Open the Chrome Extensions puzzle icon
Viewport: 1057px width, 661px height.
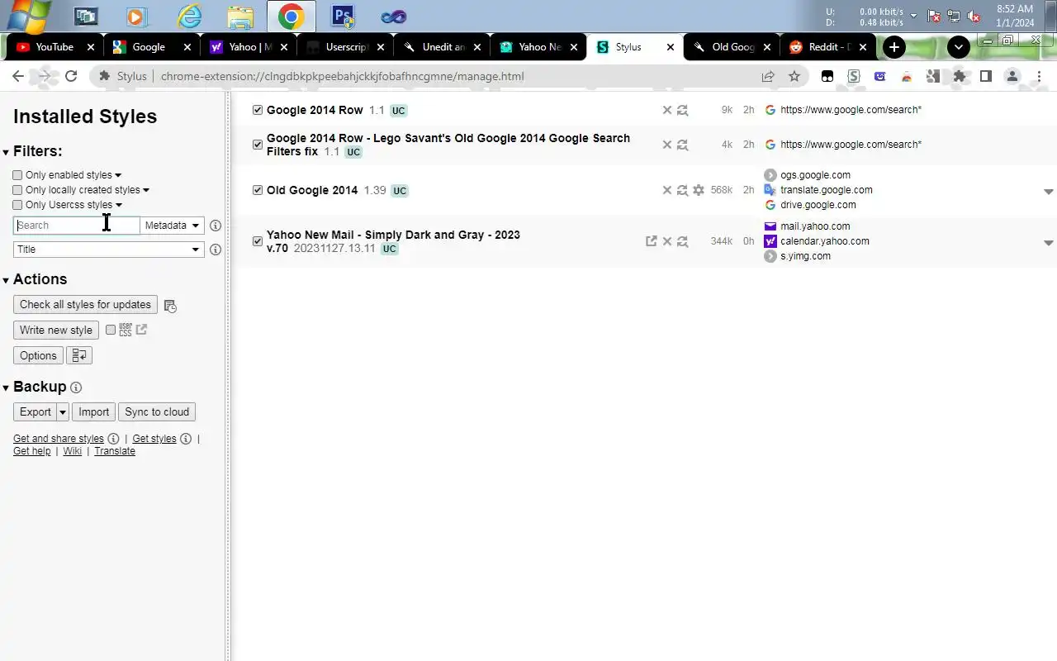pyautogui.click(x=960, y=76)
